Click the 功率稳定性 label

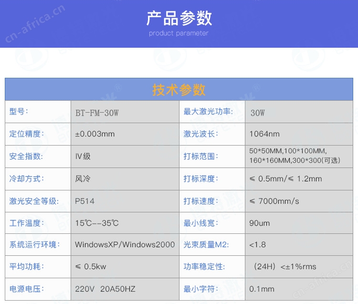pyautogui.click(x=204, y=267)
